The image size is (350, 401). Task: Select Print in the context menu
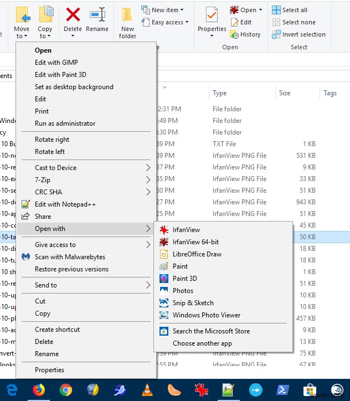tap(86, 111)
